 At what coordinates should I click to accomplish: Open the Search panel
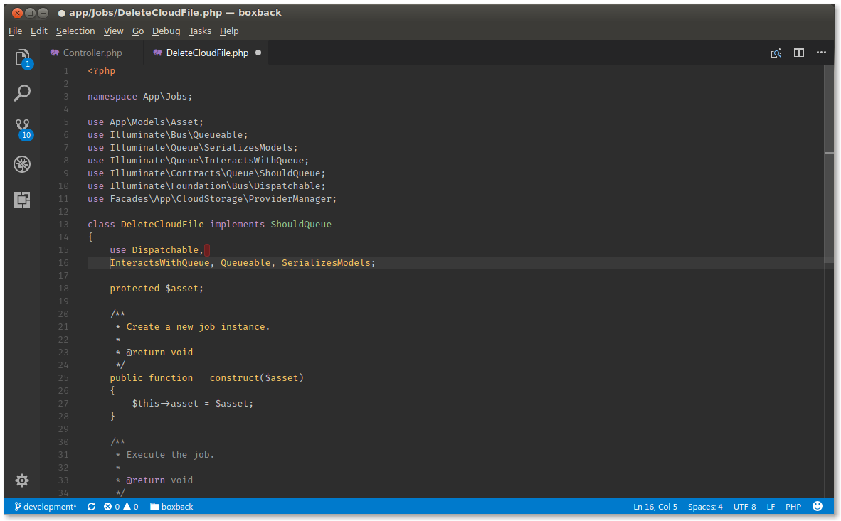(22, 93)
